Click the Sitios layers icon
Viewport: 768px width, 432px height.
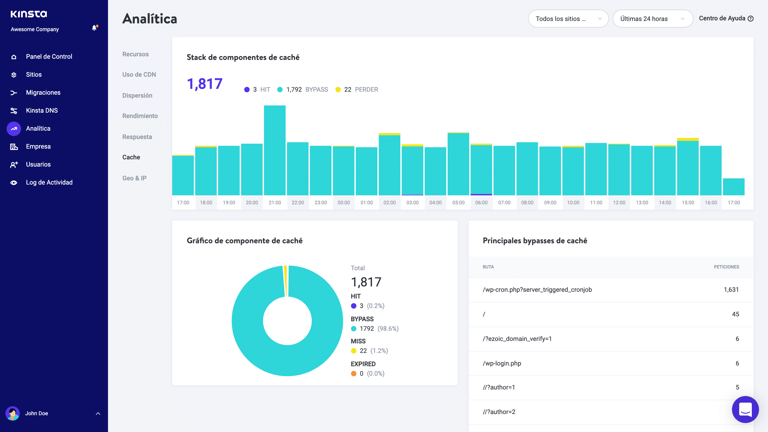tap(14, 75)
